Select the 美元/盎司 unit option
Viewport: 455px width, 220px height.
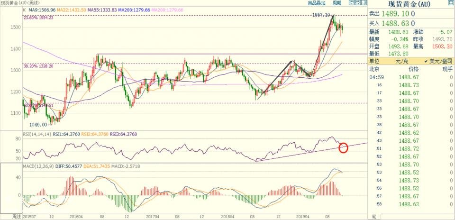coord(428,62)
